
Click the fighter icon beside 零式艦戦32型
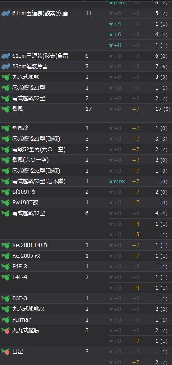[6, 213]
